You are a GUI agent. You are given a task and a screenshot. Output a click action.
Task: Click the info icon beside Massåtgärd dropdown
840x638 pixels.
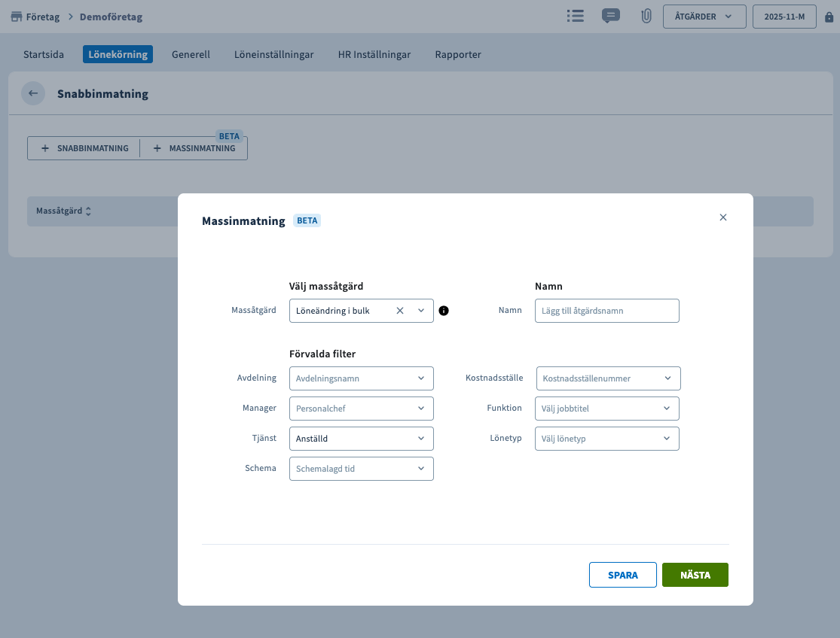click(444, 311)
